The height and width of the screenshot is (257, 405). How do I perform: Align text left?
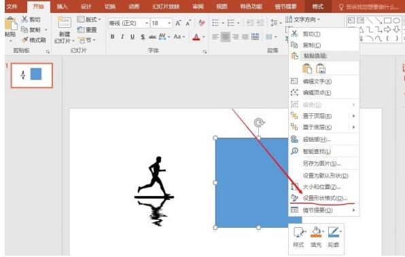[x=215, y=37]
